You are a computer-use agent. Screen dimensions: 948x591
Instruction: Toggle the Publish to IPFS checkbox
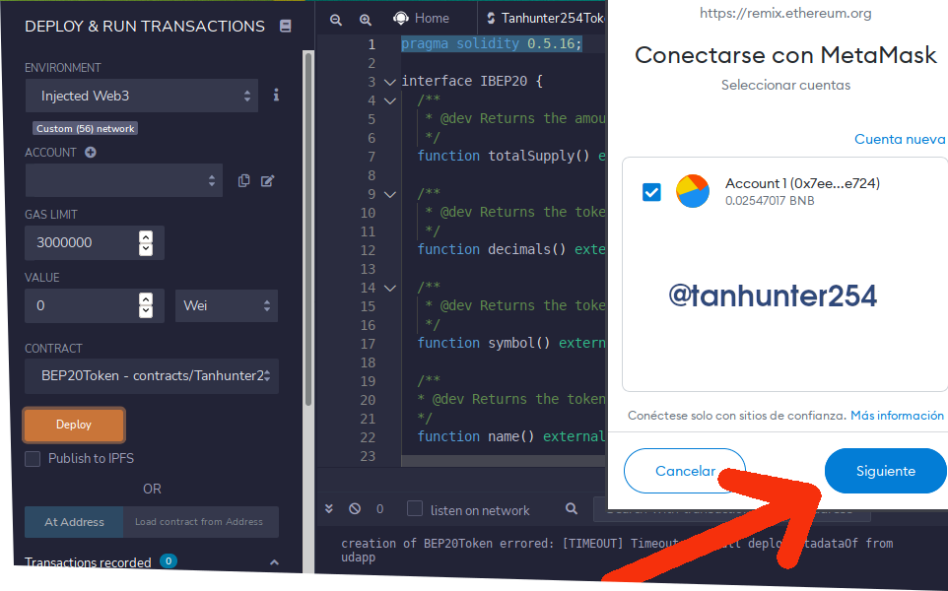(x=33, y=459)
